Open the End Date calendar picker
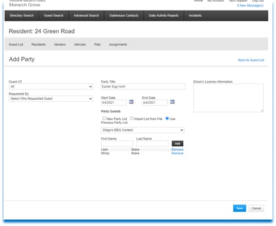Screen dimensions: 276x226 pyautogui.click(x=172, y=102)
